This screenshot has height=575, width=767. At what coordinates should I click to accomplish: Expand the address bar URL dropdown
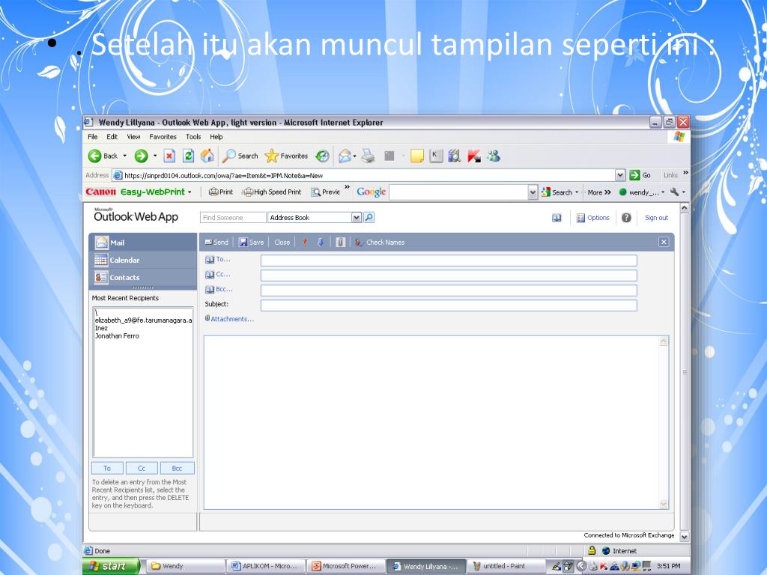click(619, 175)
